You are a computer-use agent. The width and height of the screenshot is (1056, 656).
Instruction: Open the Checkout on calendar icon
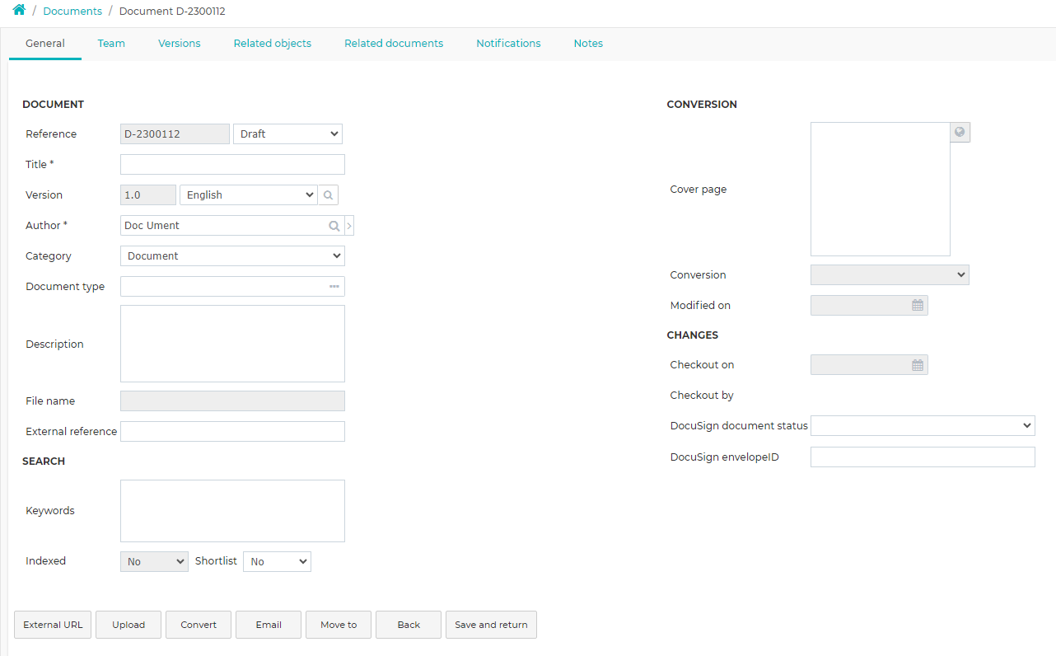click(x=918, y=365)
